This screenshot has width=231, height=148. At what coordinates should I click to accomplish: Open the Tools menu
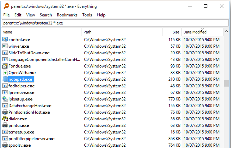click(87, 15)
